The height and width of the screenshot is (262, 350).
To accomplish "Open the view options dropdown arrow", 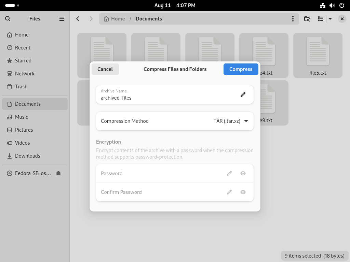I will (330, 19).
